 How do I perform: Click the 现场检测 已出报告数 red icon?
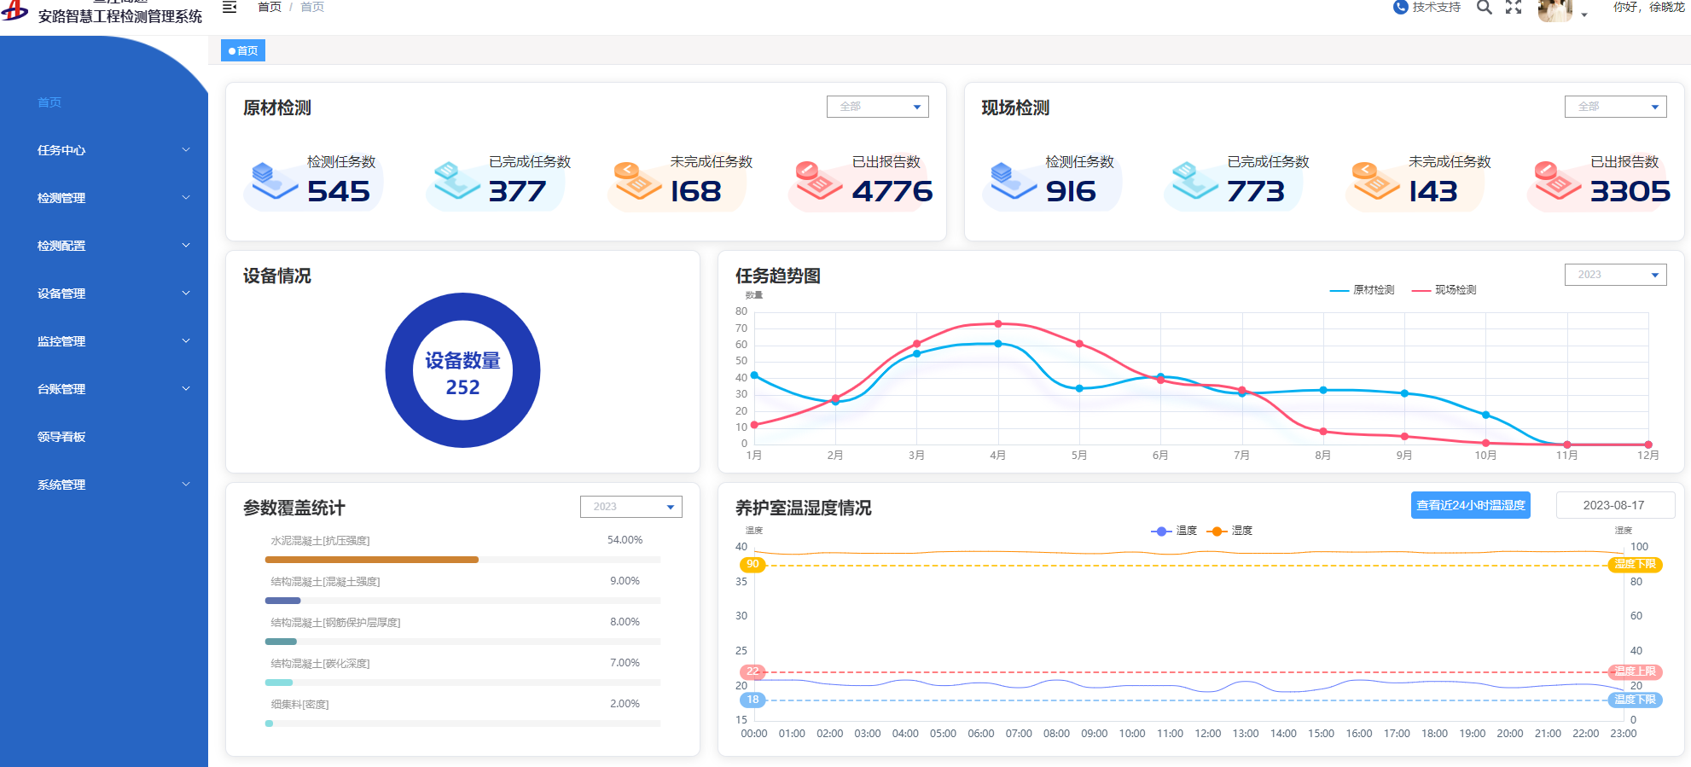pos(1557,181)
